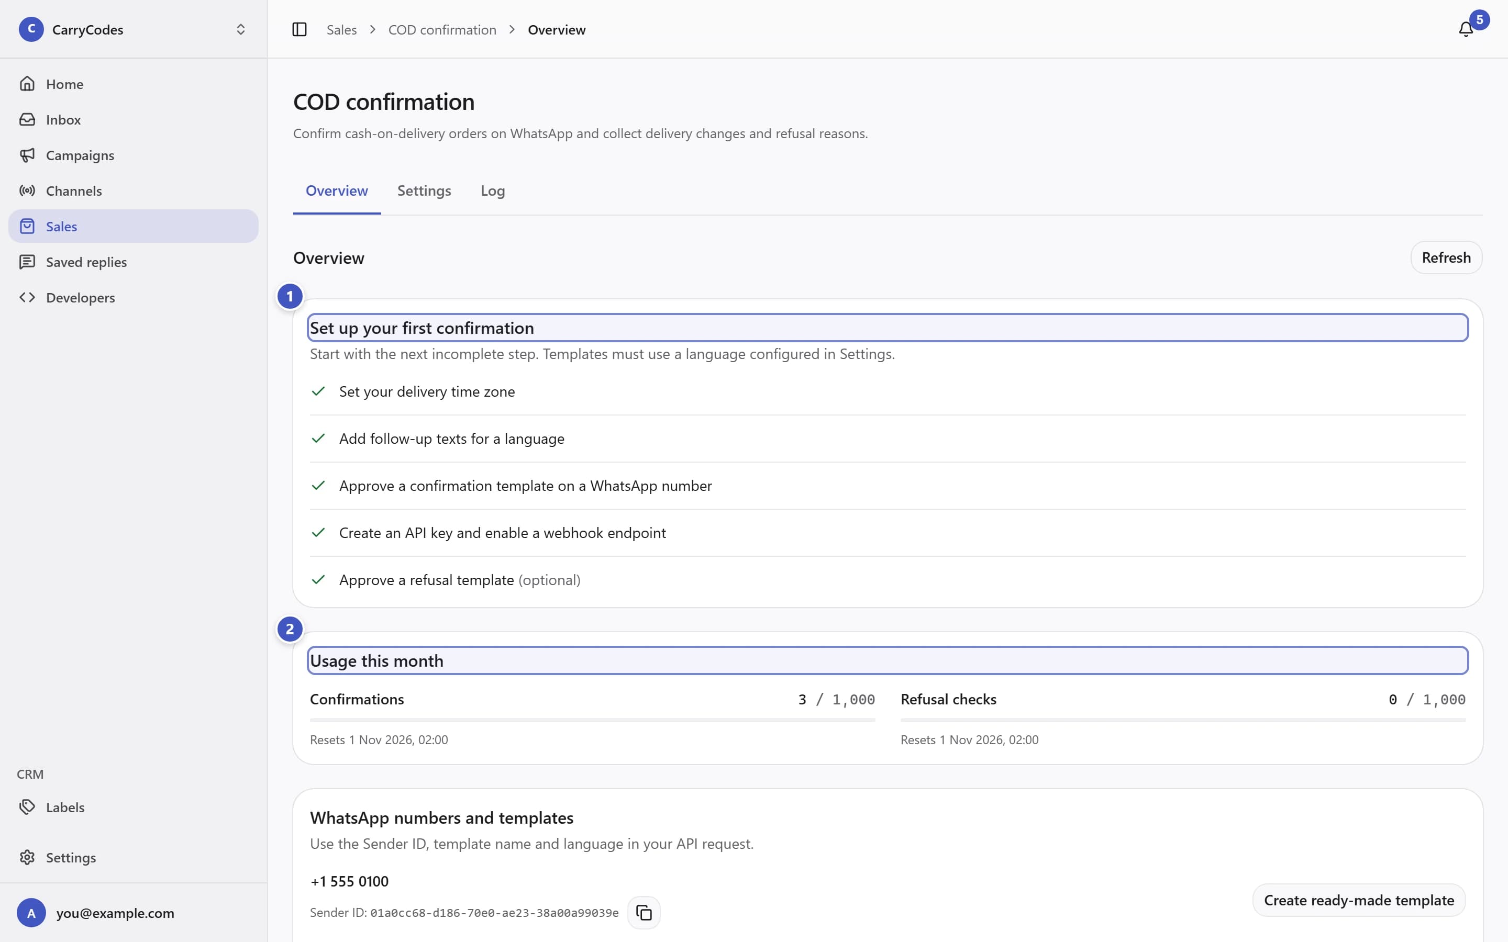Image resolution: width=1508 pixels, height=942 pixels.
Task: Select 'Add follow-up texts for a language'
Action: [888, 439]
